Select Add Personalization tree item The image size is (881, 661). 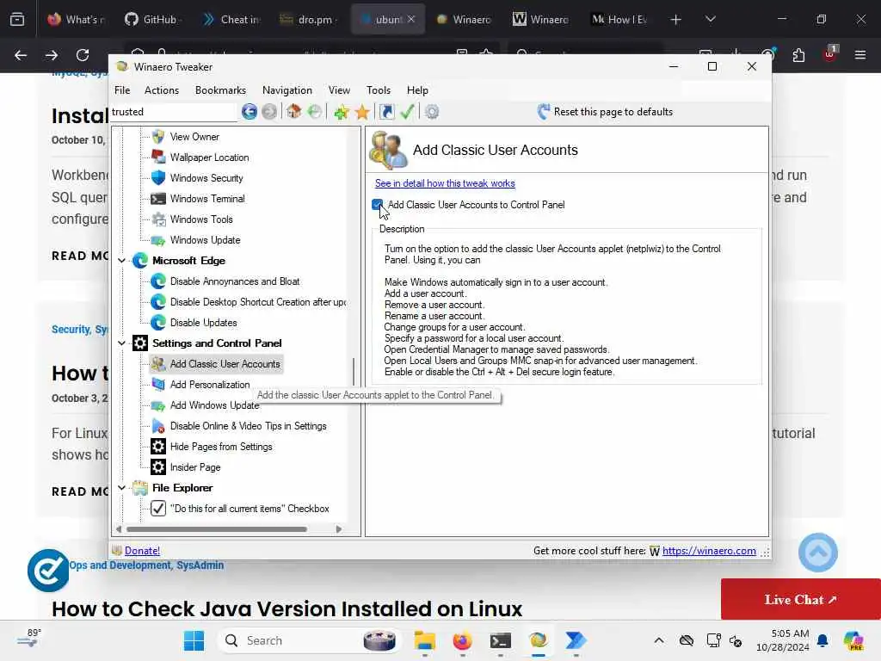[210, 385]
